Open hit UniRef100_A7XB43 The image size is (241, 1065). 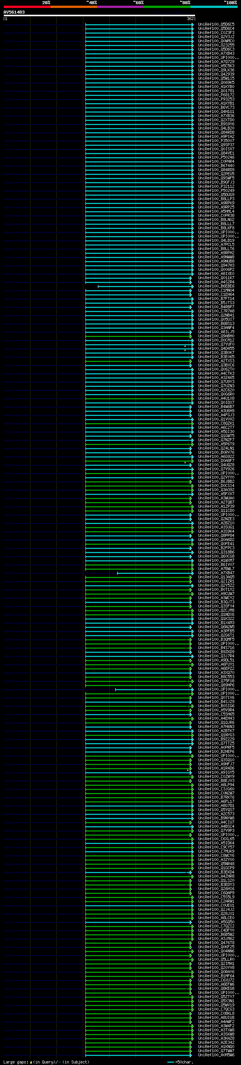(216, 53)
